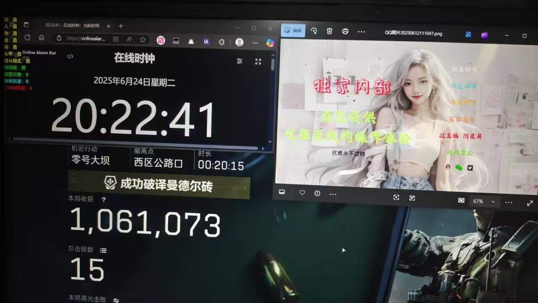The width and height of the screenshot is (538, 303).
Task: Open browser Settings and more menu
Action: (x=255, y=42)
